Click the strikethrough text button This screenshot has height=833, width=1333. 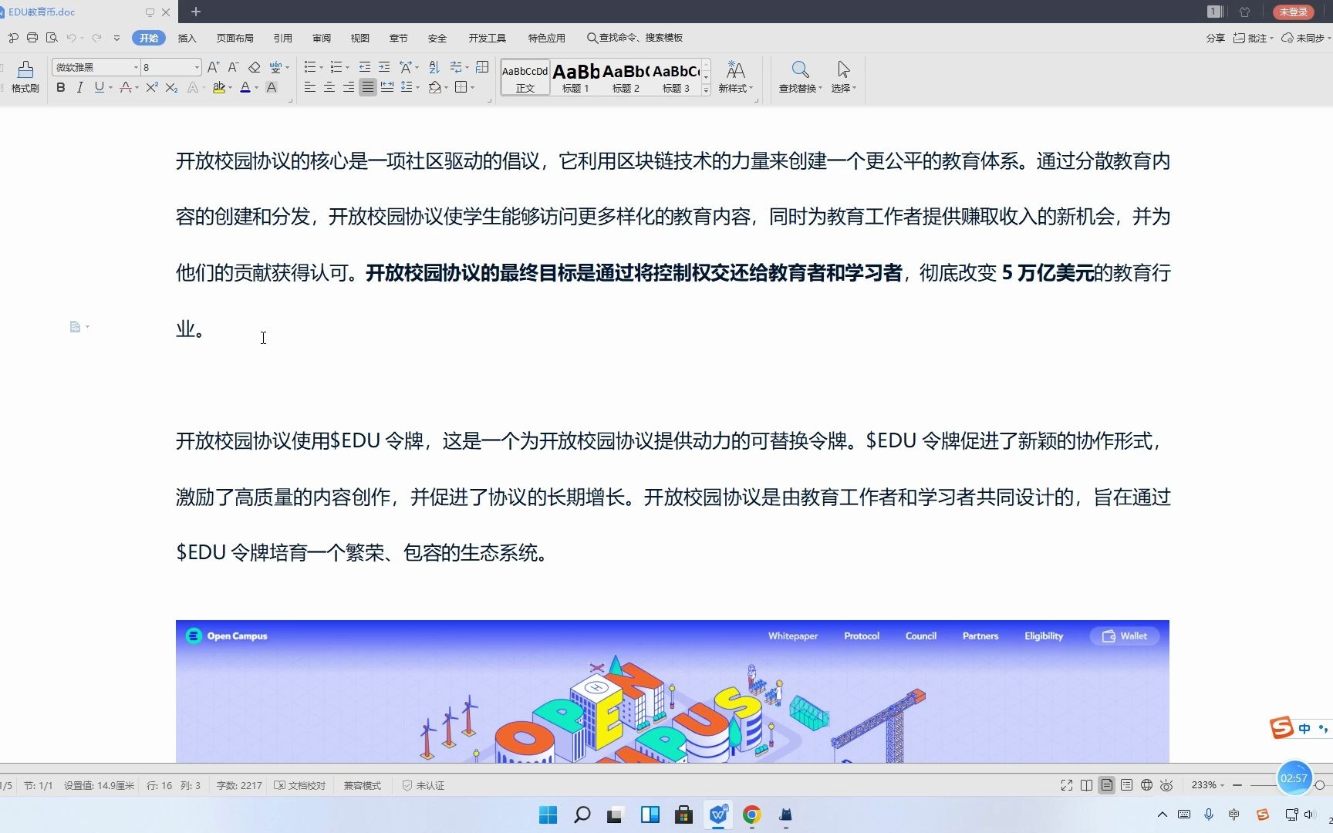(x=125, y=87)
